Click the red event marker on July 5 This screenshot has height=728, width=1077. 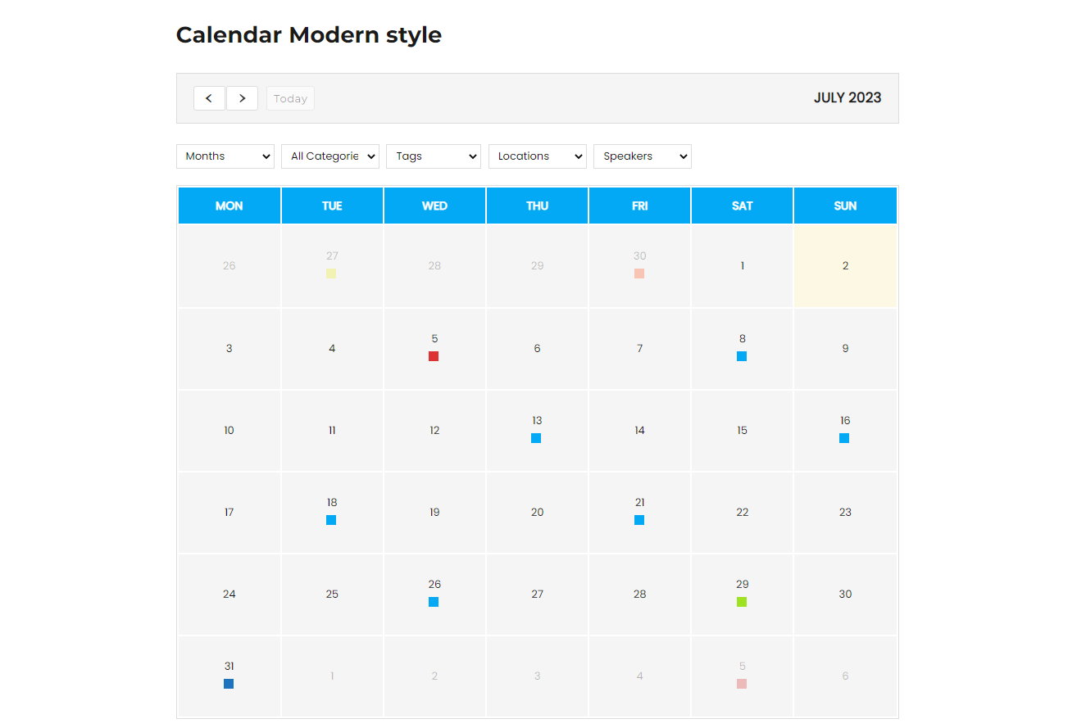click(434, 356)
